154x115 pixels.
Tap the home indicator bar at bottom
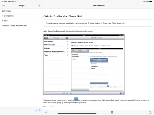point(77,114)
